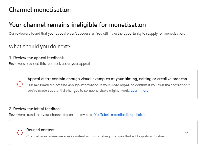The width and height of the screenshot is (205, 149).
Task: Click the 'Our reviewers did not find' description
Action: click(108, 88)
